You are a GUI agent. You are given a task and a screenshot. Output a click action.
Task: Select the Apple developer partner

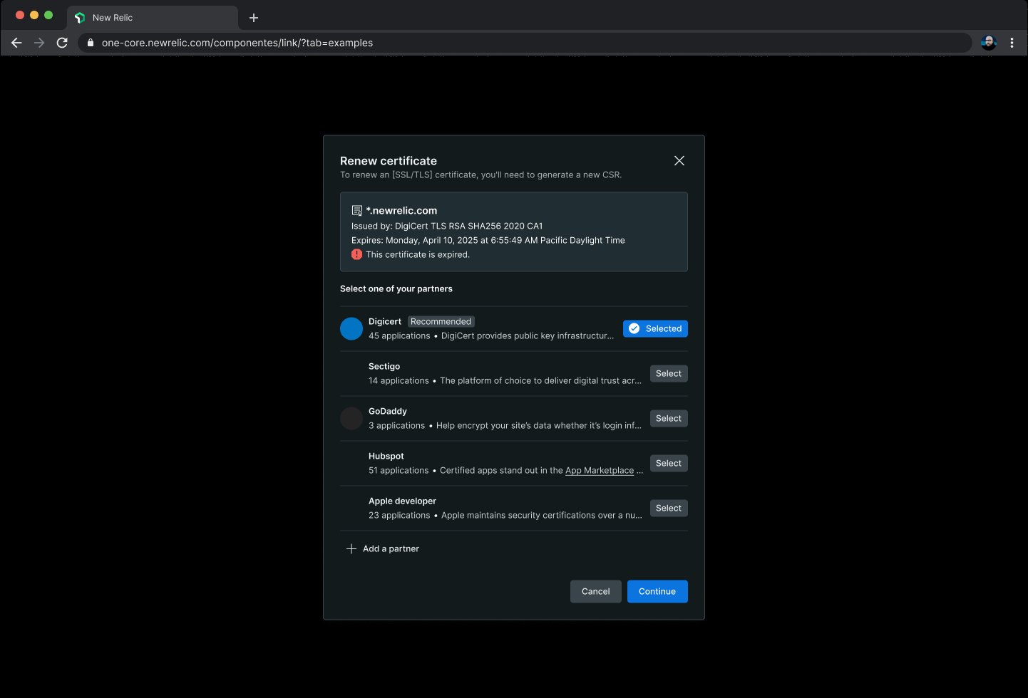click(x=669, y=508)
